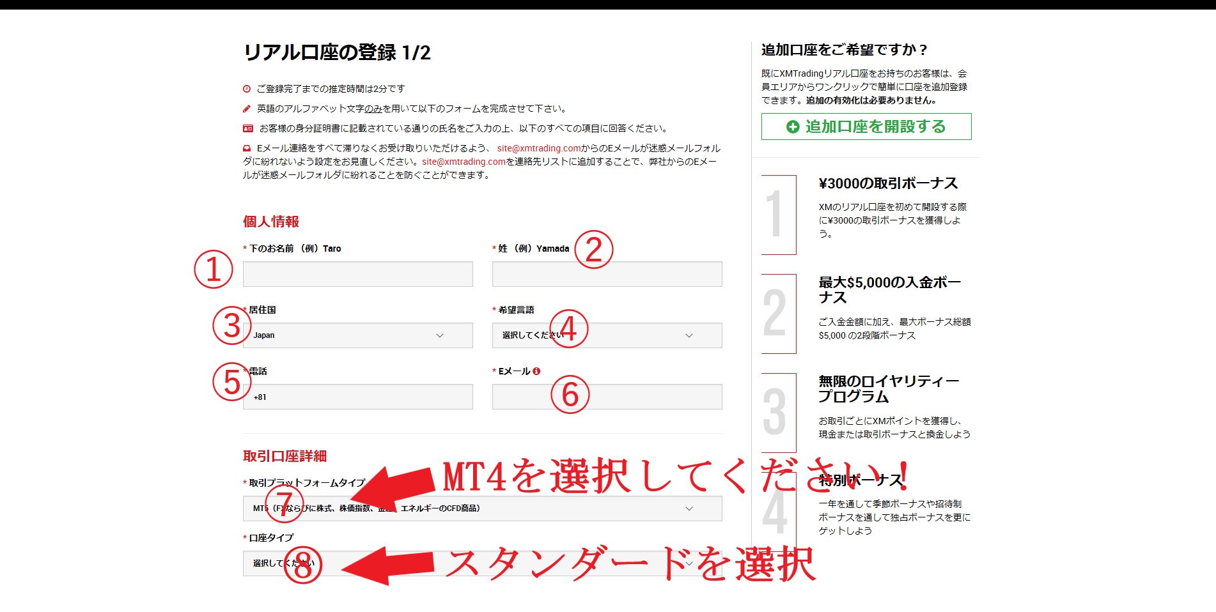
Task: Open the 居住国 Japan dropdown
Action: [357, 335]
